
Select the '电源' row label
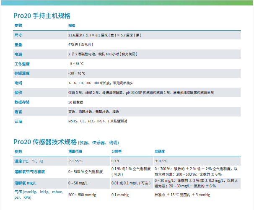click(x=18, y=54)
